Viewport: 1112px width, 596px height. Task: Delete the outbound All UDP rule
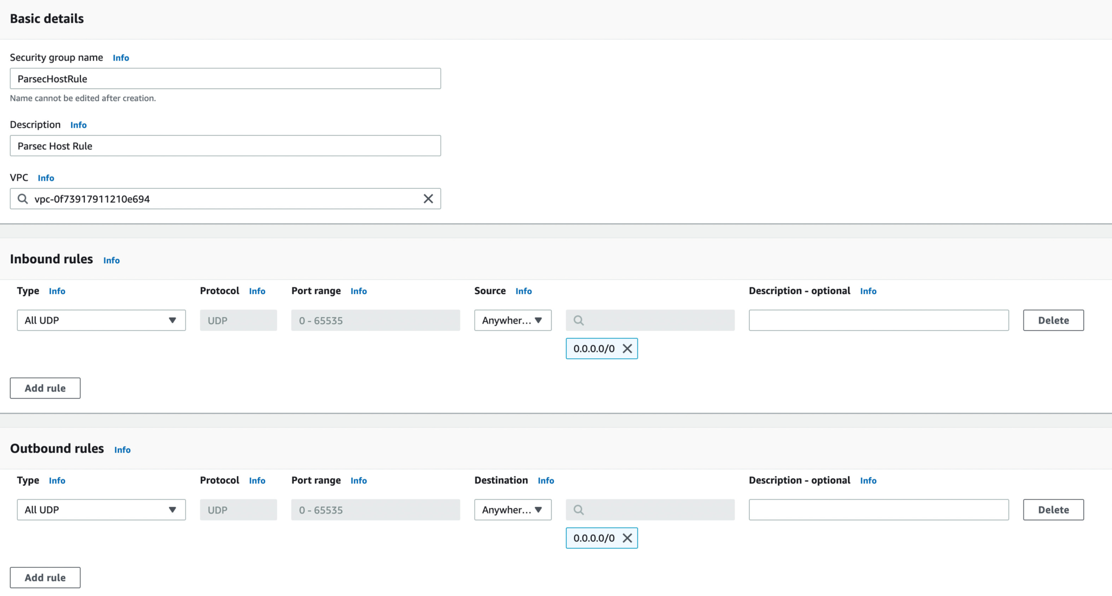[x=1053, y=510]
